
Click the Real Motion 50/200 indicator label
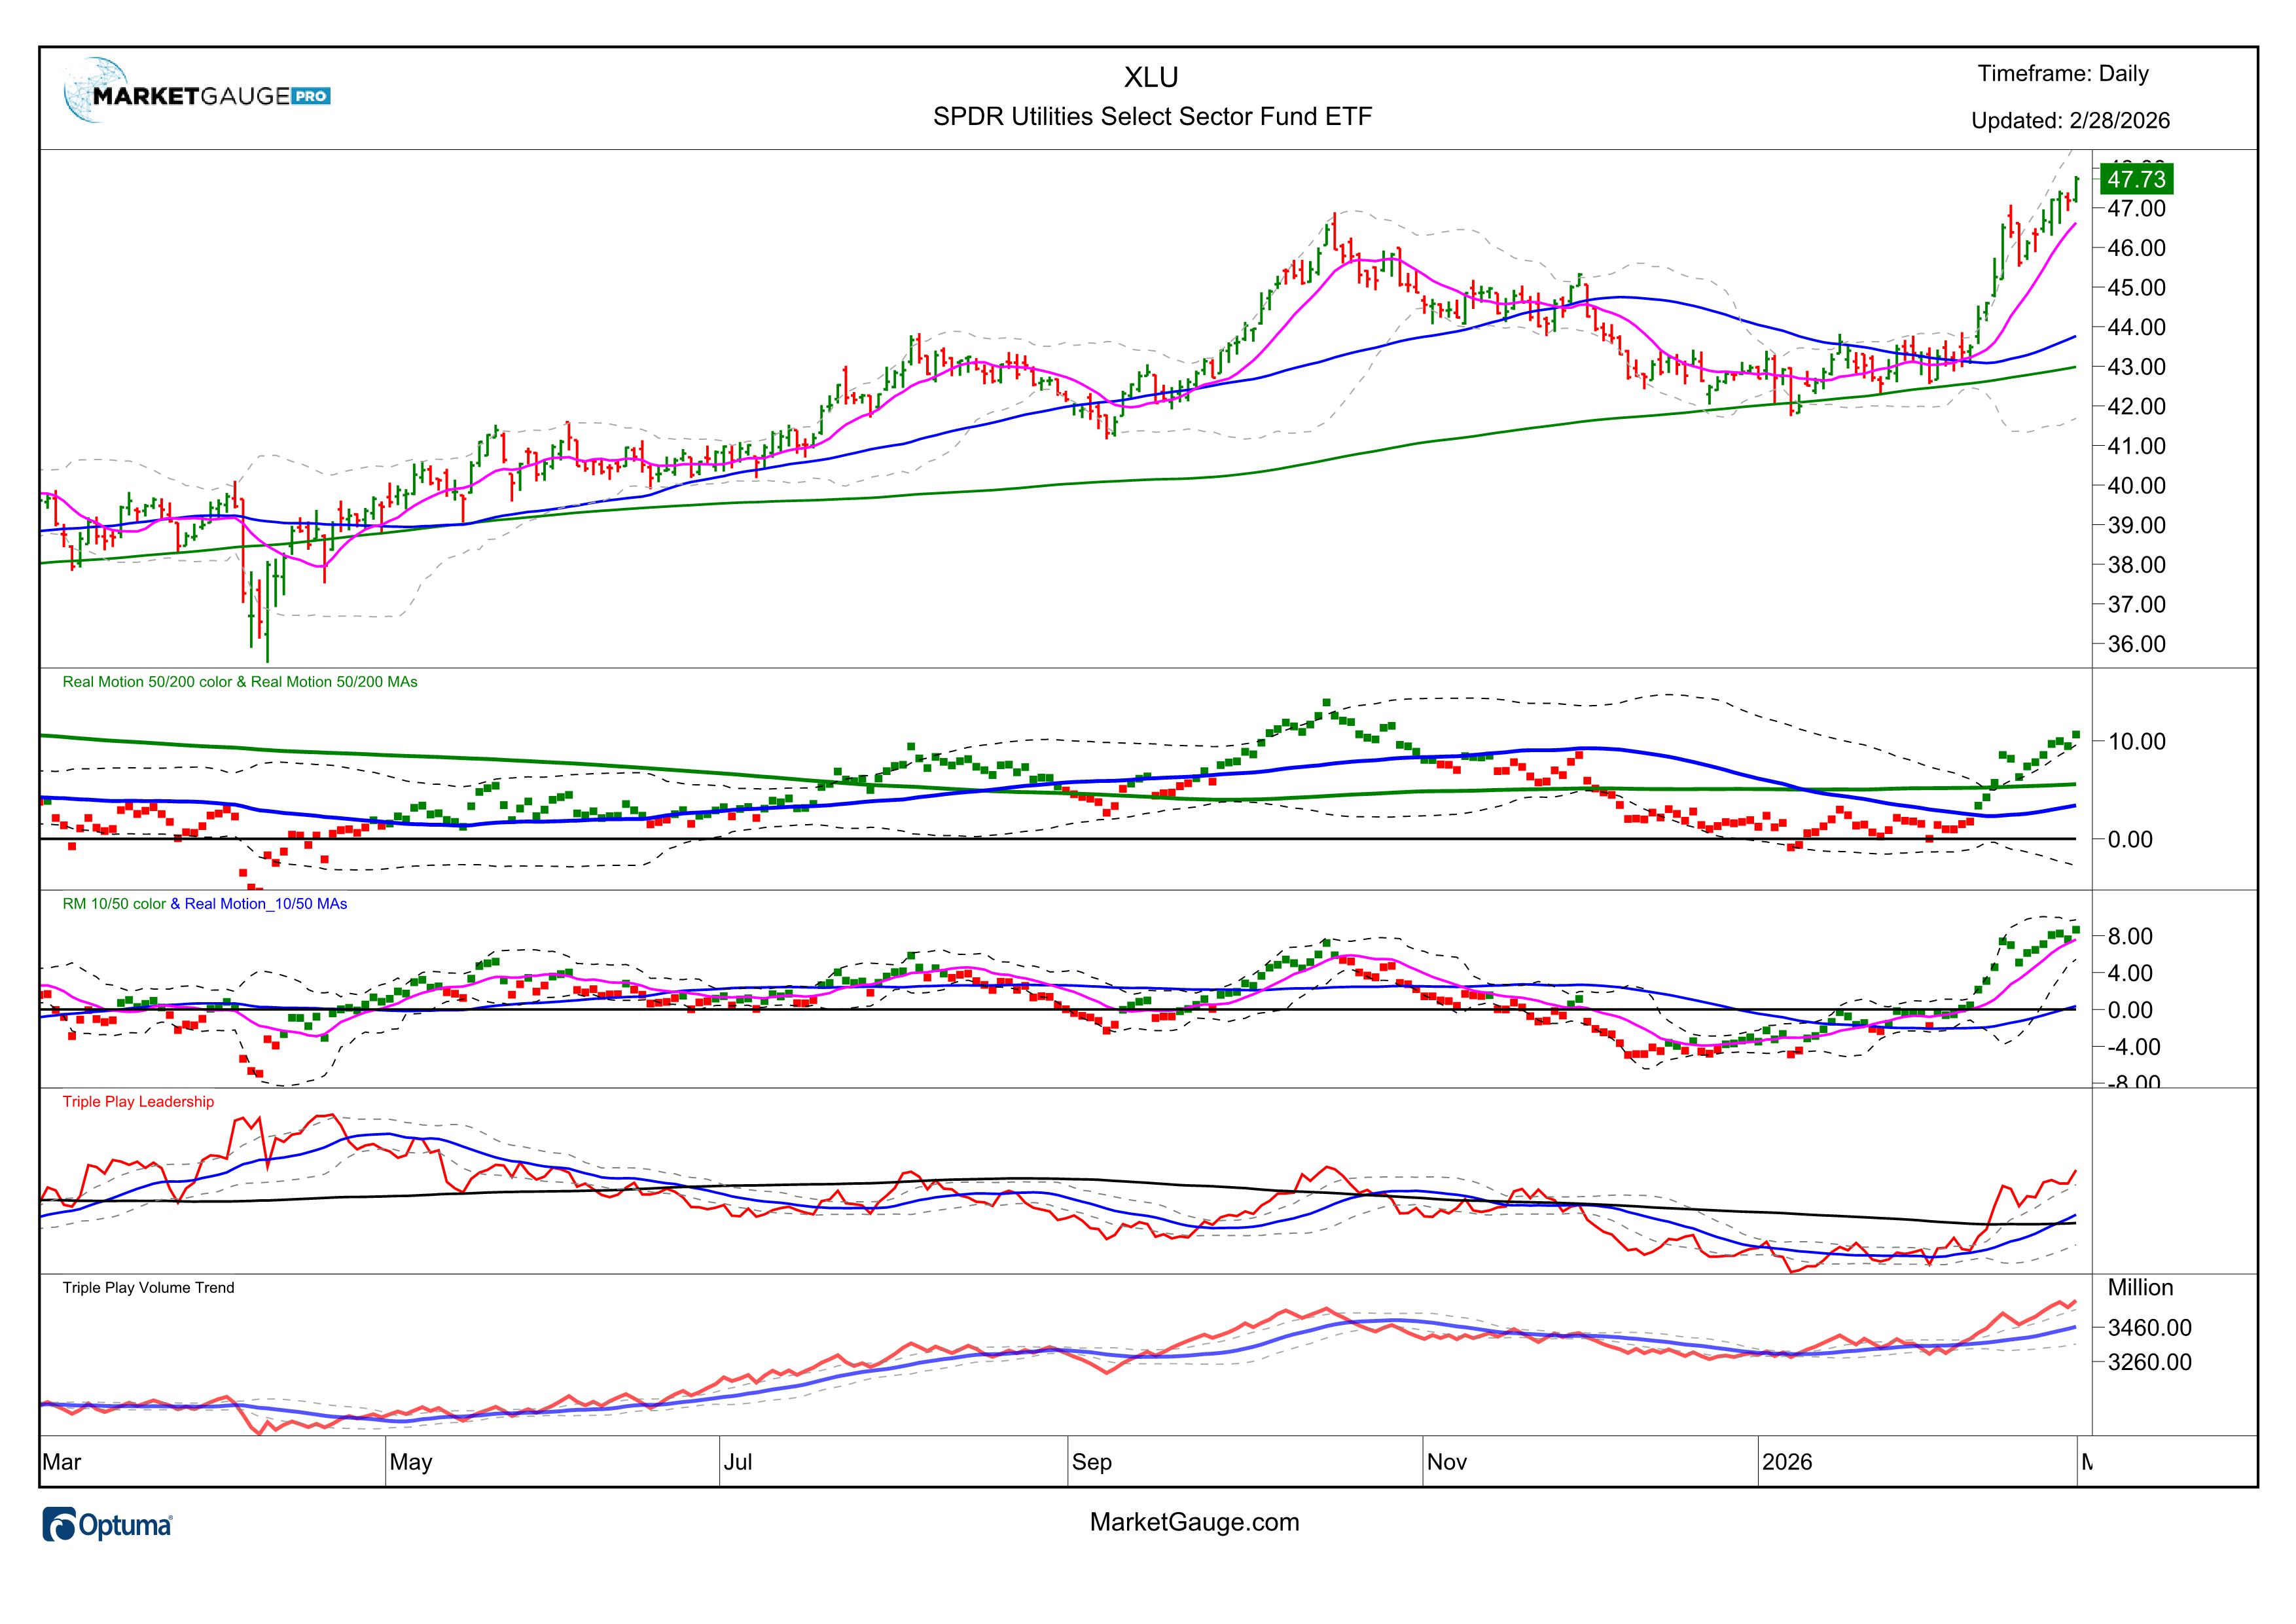pyautogui.click(x=239, y=682)
